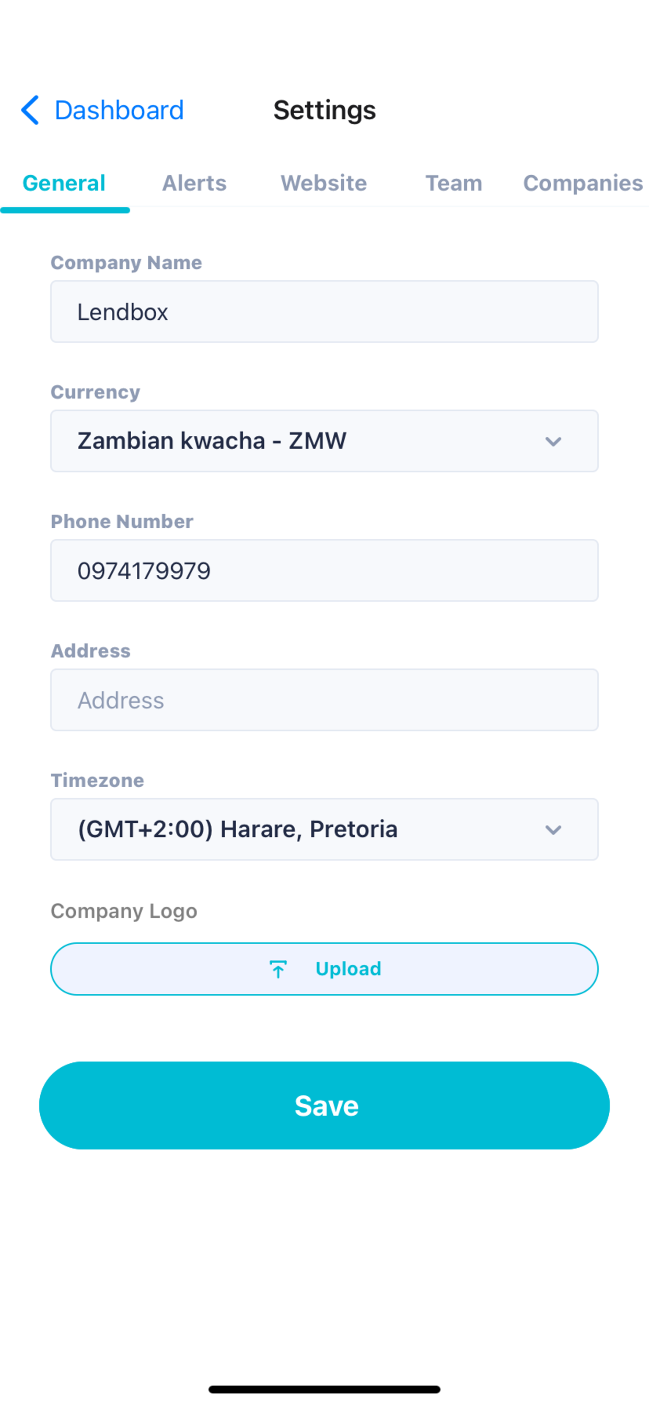Tap the back chevron arrow icon
This screenshot has width=649, height=1406.
tap(30, 110)
